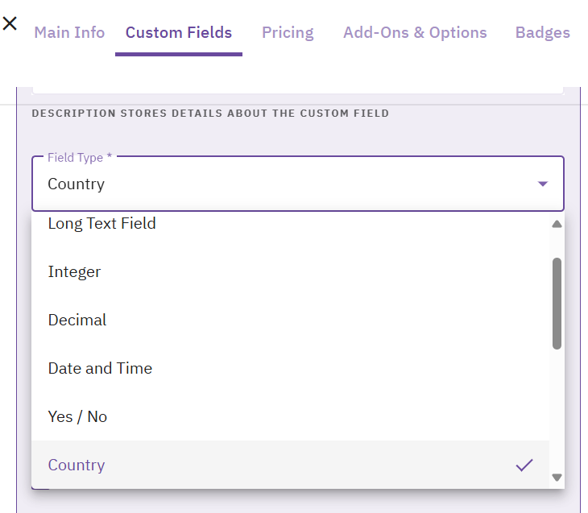Click the dropdown list scrollbar thumb
588x513 pixels.
tap(557, 303)
